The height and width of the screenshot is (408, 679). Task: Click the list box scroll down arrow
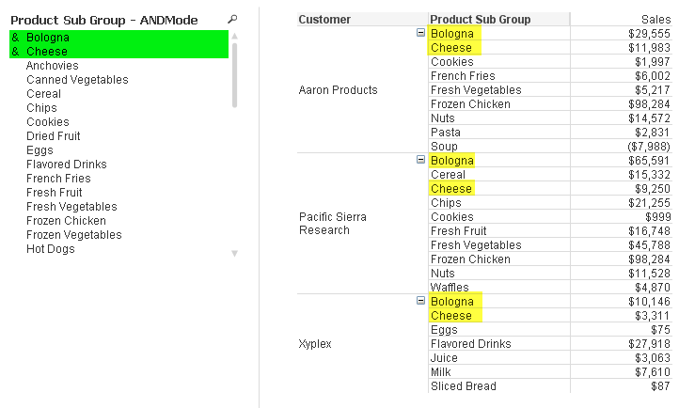point(235,254)
